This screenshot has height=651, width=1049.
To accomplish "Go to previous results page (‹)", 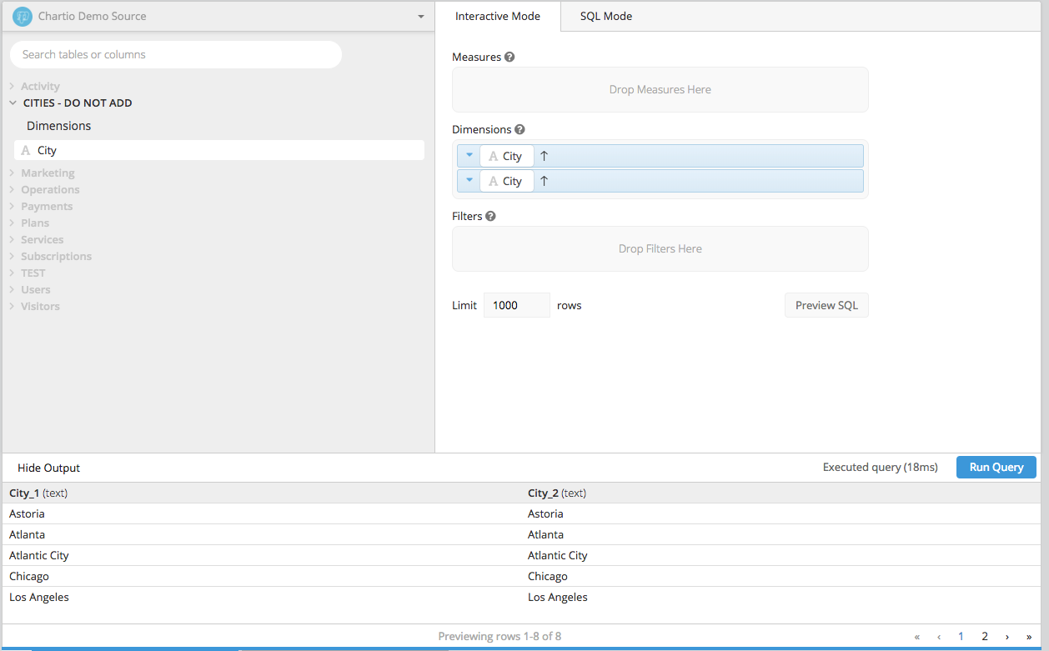I will (x=939, y=637).
